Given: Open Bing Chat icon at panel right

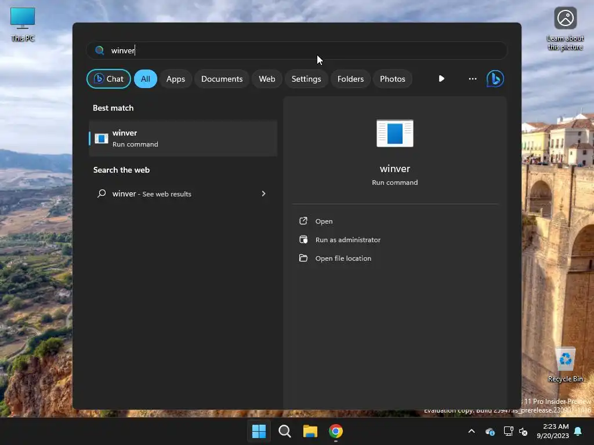Looking at the screenshot, I should pyautogui.click(x=495, y=79).
